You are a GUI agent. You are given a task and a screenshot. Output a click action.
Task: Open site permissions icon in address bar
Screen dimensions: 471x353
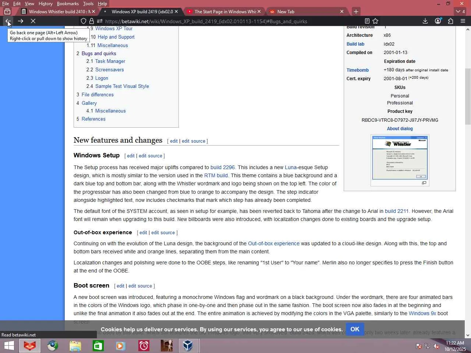coord(100,21)
